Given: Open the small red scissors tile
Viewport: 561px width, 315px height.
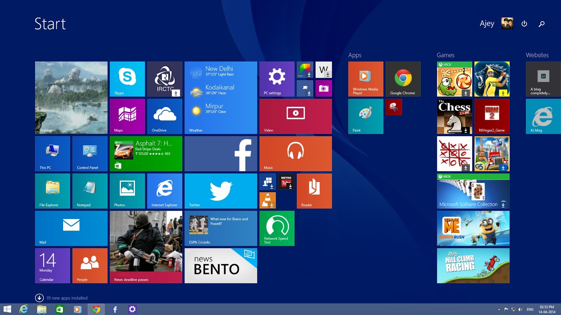Looking at the screenshot, I should [394, 107].
